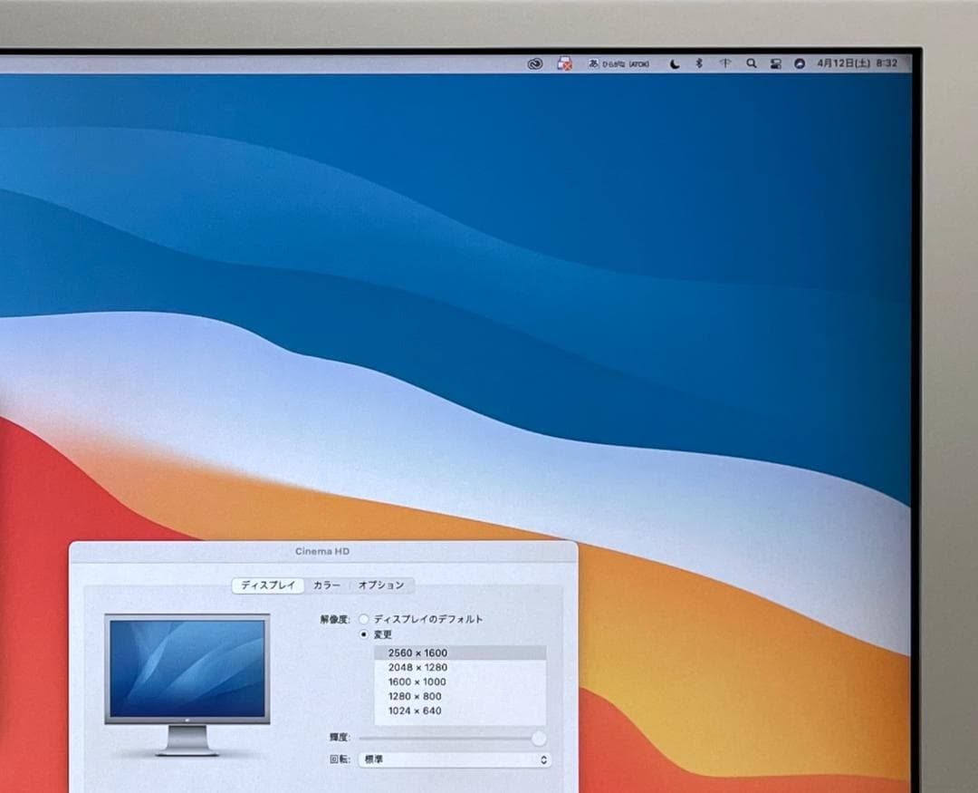This screenshot has width=978, height=793.
Task: Open Spotlight search from the menu bar
Action: (x=750, y=63)
